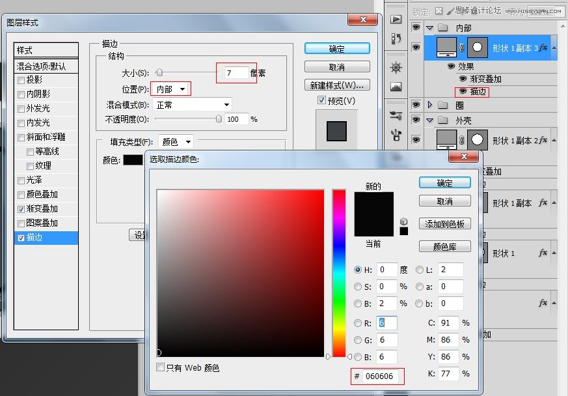
Task: Select the H hue radio button
Action: [x=358, y=270]
